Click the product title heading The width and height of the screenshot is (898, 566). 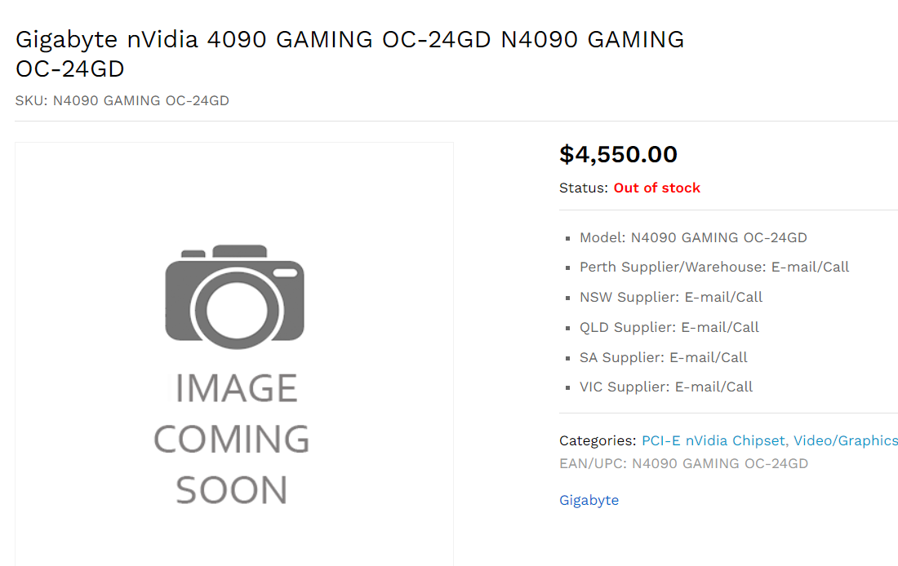350,54
